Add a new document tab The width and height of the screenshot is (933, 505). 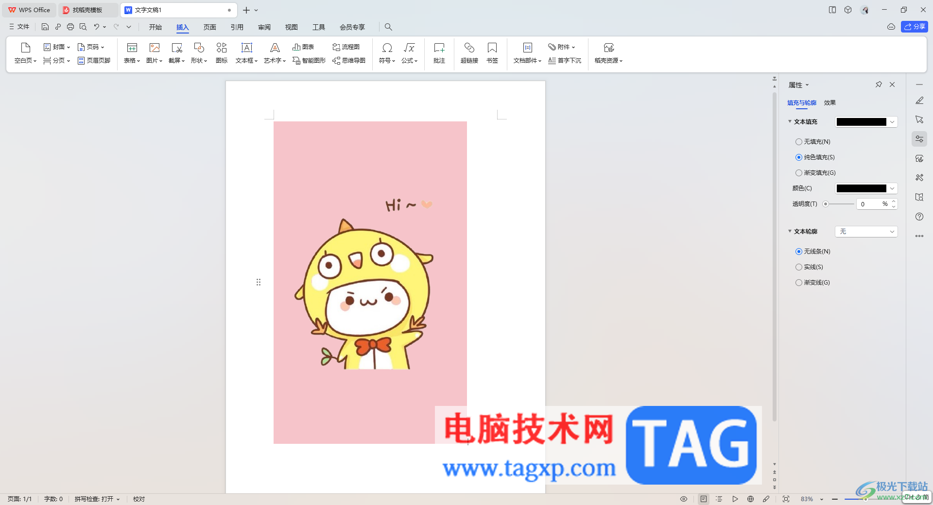[x=246, y=10]
